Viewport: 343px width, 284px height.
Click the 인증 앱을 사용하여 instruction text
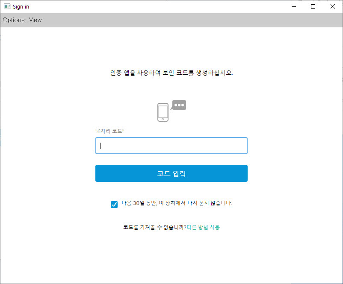click(x=171, y=73)
